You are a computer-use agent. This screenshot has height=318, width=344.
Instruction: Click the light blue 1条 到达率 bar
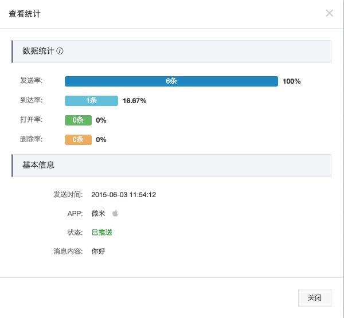tap(91, 101)
